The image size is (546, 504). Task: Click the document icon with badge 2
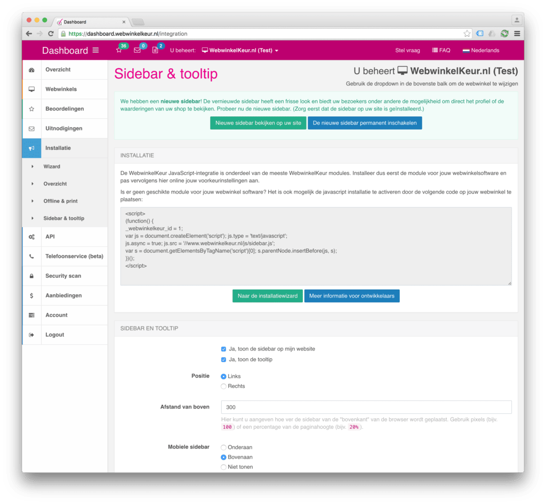155,50
